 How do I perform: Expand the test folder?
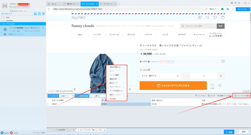coord(2,17)
